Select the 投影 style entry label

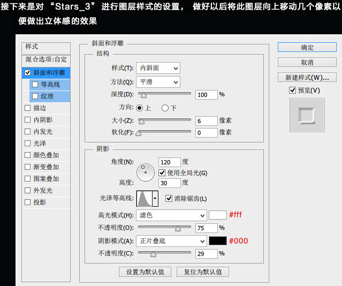[x=40, y=202]
